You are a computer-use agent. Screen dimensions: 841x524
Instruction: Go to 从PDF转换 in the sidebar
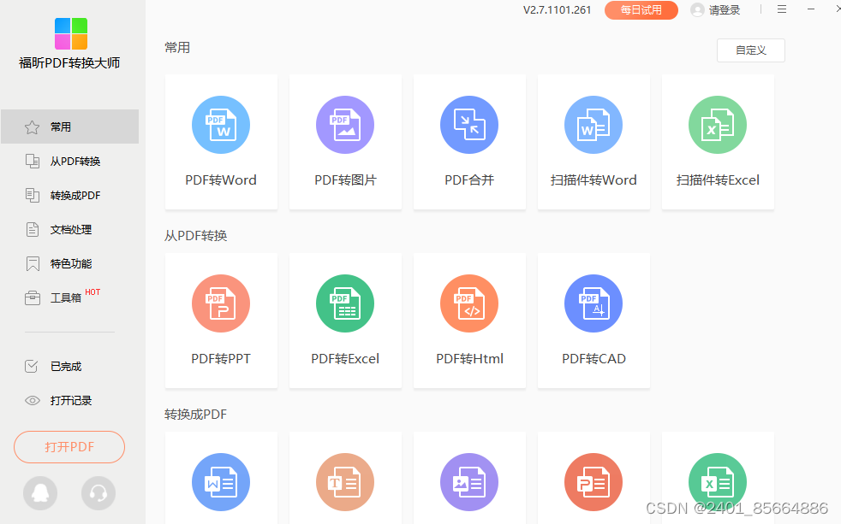[x=69, y=161]
